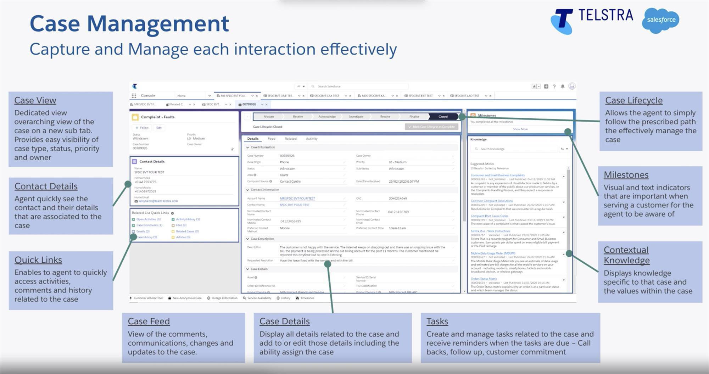Click the Milestones panel icon

[473, 115]
